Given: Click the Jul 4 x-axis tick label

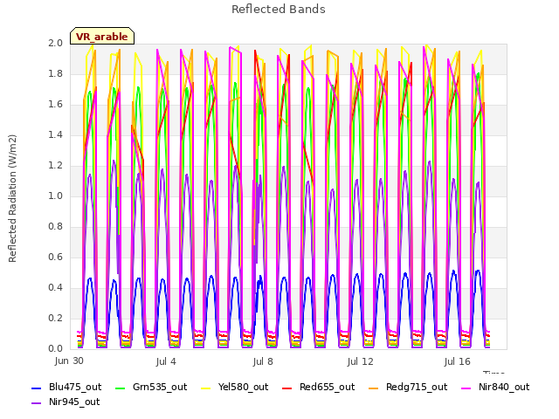Looking at the screenshot, I should [166, 361].
